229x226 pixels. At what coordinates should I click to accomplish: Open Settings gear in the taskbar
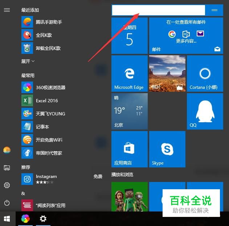(x=43, y=219)
